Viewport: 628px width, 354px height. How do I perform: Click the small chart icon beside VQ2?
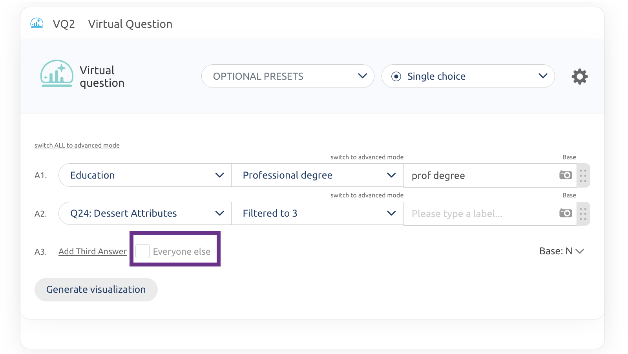(37, 23)
